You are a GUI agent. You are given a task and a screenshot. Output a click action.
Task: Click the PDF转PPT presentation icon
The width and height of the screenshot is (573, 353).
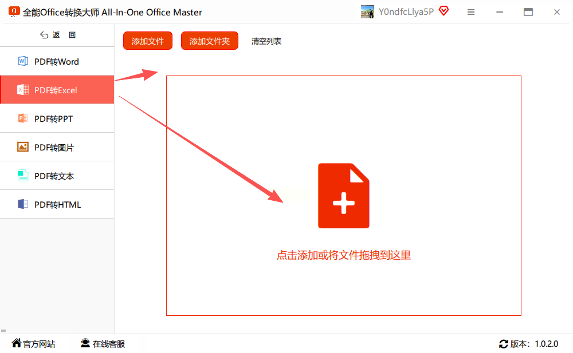(23, 118)
